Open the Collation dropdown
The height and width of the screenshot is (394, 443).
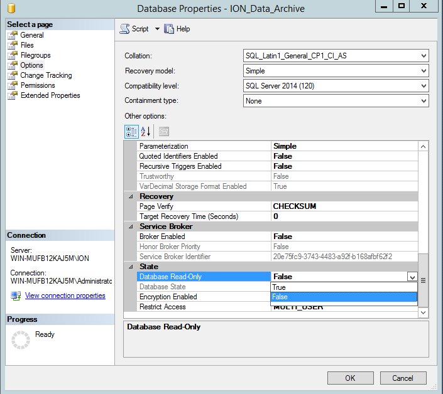pos(424,56)
